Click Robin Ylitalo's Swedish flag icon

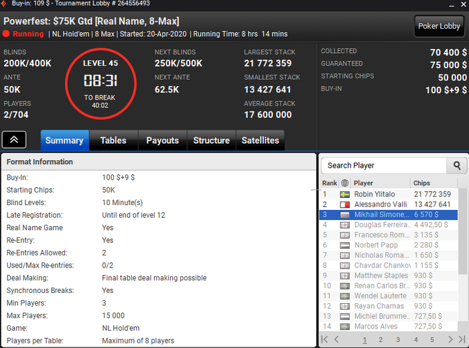[345, 194]
